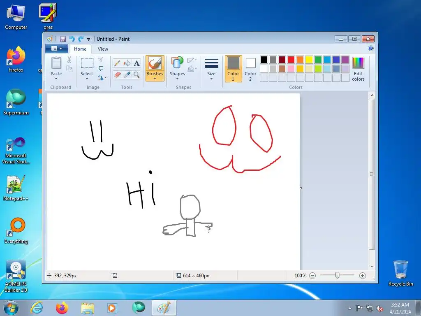Open Firefox from the taskbar

(x=62, y=308)
